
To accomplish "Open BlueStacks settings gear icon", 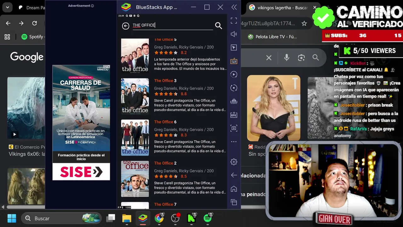I will (x=234, y=162).
